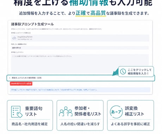Open the 作成したい議事録の形式 dropdown
The height and width of the screenshot is (134, 162).
point(80,48)
